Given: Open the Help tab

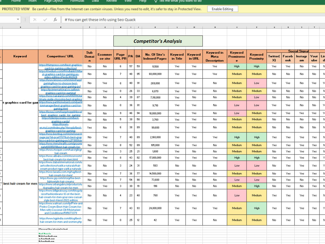Looking at the screenshot, I should 143,1.
